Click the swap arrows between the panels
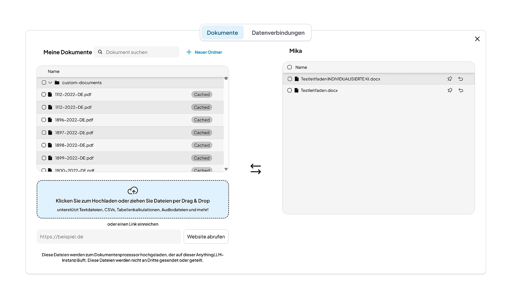The height and width of the screenshot is (304, 511). click(256, 169)
